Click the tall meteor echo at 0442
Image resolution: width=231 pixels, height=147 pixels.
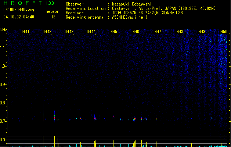(x=43, y=111)
